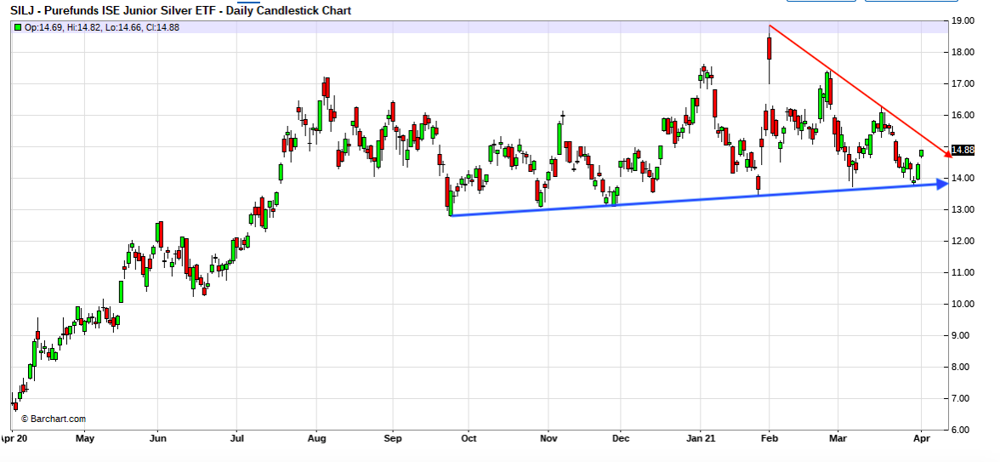Click the Oct date axis label

[468, 438]
